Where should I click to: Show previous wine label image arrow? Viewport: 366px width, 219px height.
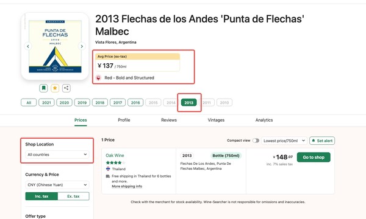28,46
